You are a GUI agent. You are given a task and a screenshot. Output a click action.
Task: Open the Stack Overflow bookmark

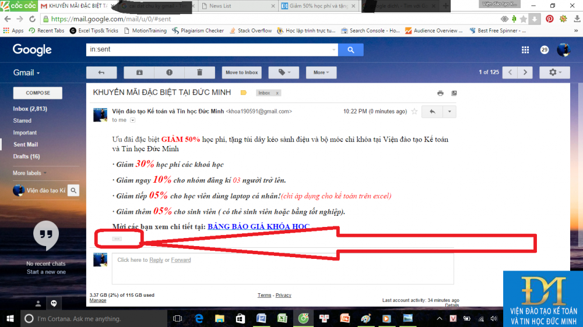click(x=251, y=31)
